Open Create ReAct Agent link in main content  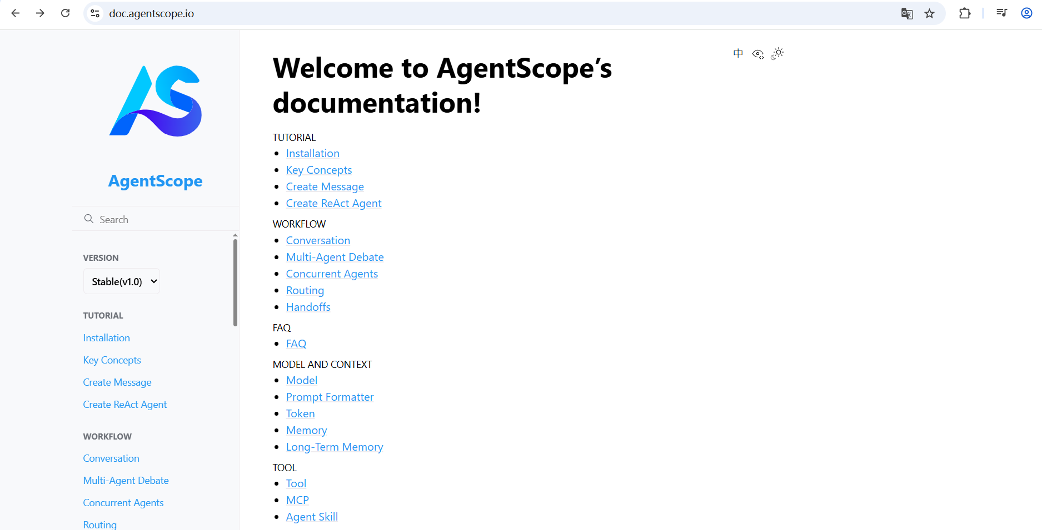pos(334,203)
